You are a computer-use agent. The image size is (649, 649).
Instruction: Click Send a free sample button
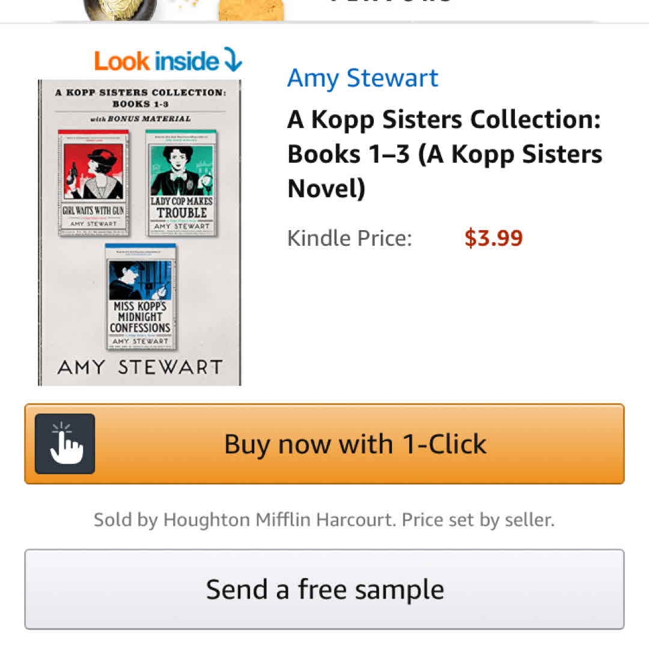click(324, 589)
